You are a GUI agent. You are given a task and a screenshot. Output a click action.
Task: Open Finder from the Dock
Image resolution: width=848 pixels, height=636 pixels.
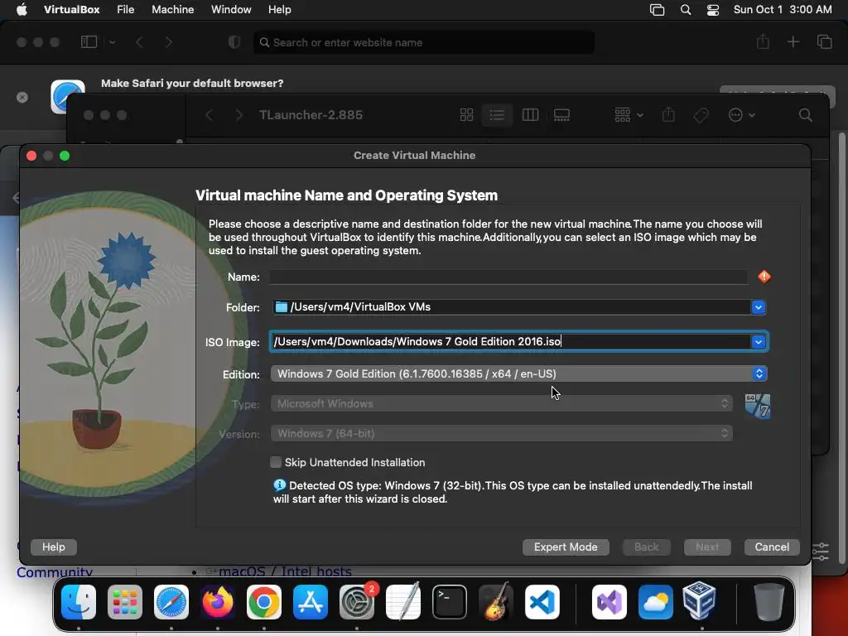point(79,602)
